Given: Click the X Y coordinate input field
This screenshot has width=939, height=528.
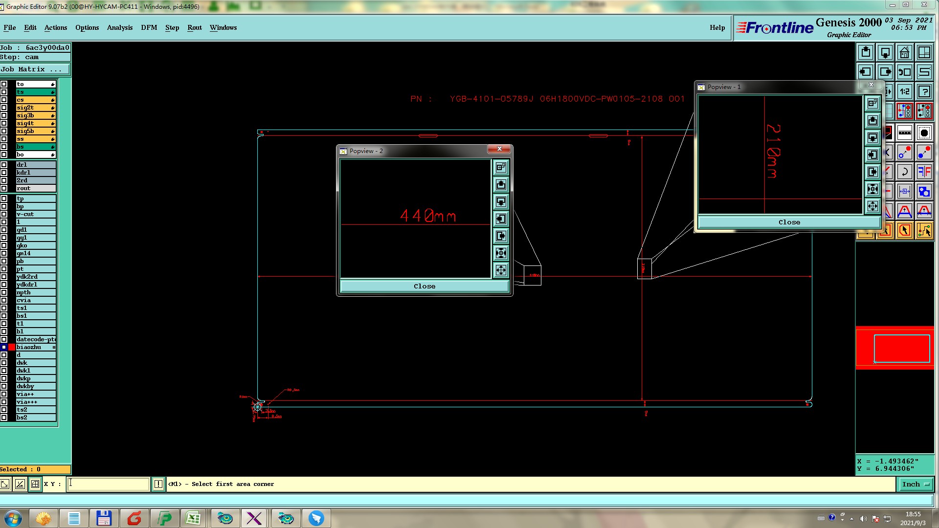Looking at the screenshot, I should (x=108, y=484).
